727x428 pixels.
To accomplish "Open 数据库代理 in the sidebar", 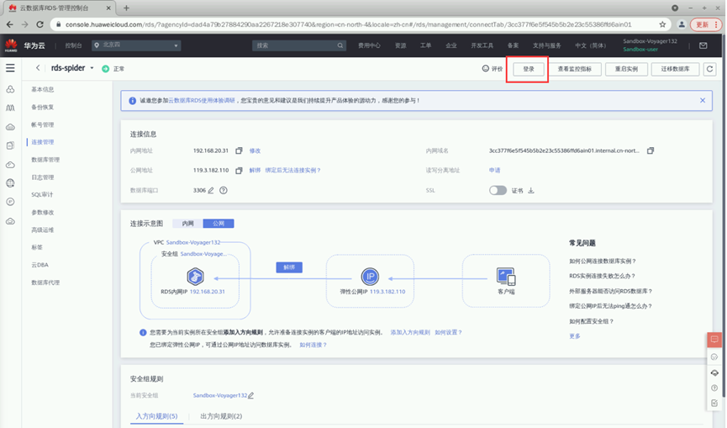I will tap(45, 283).
